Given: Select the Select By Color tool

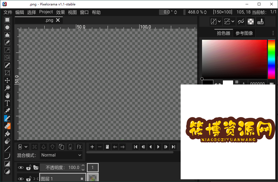Looking at the screenshot, I should click(7, 43).
